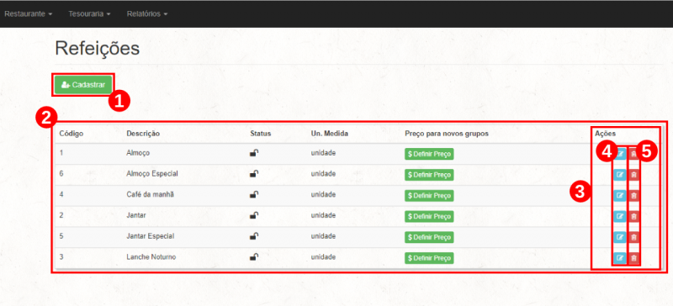Click the trash icon in row code 2
The width and height of the screenshot is (673, 306).
634,216
